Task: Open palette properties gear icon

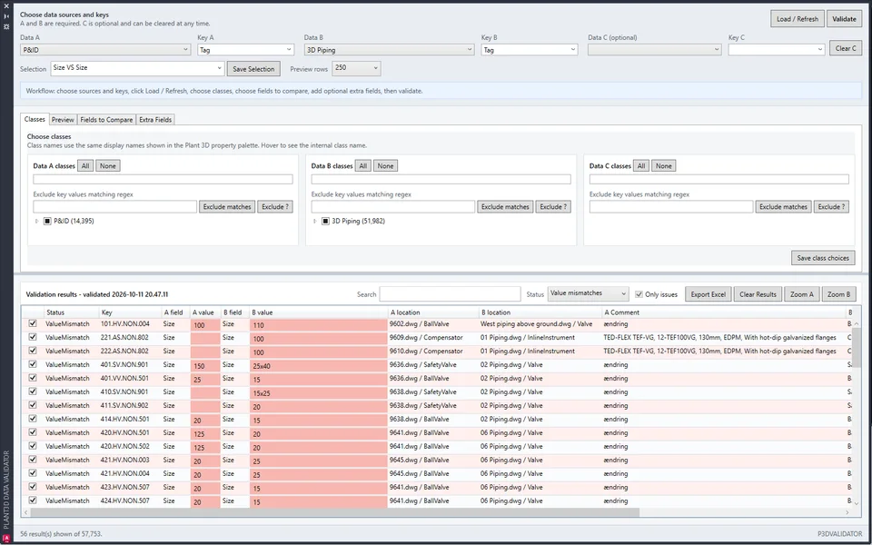Action: [x=6, y=26]
